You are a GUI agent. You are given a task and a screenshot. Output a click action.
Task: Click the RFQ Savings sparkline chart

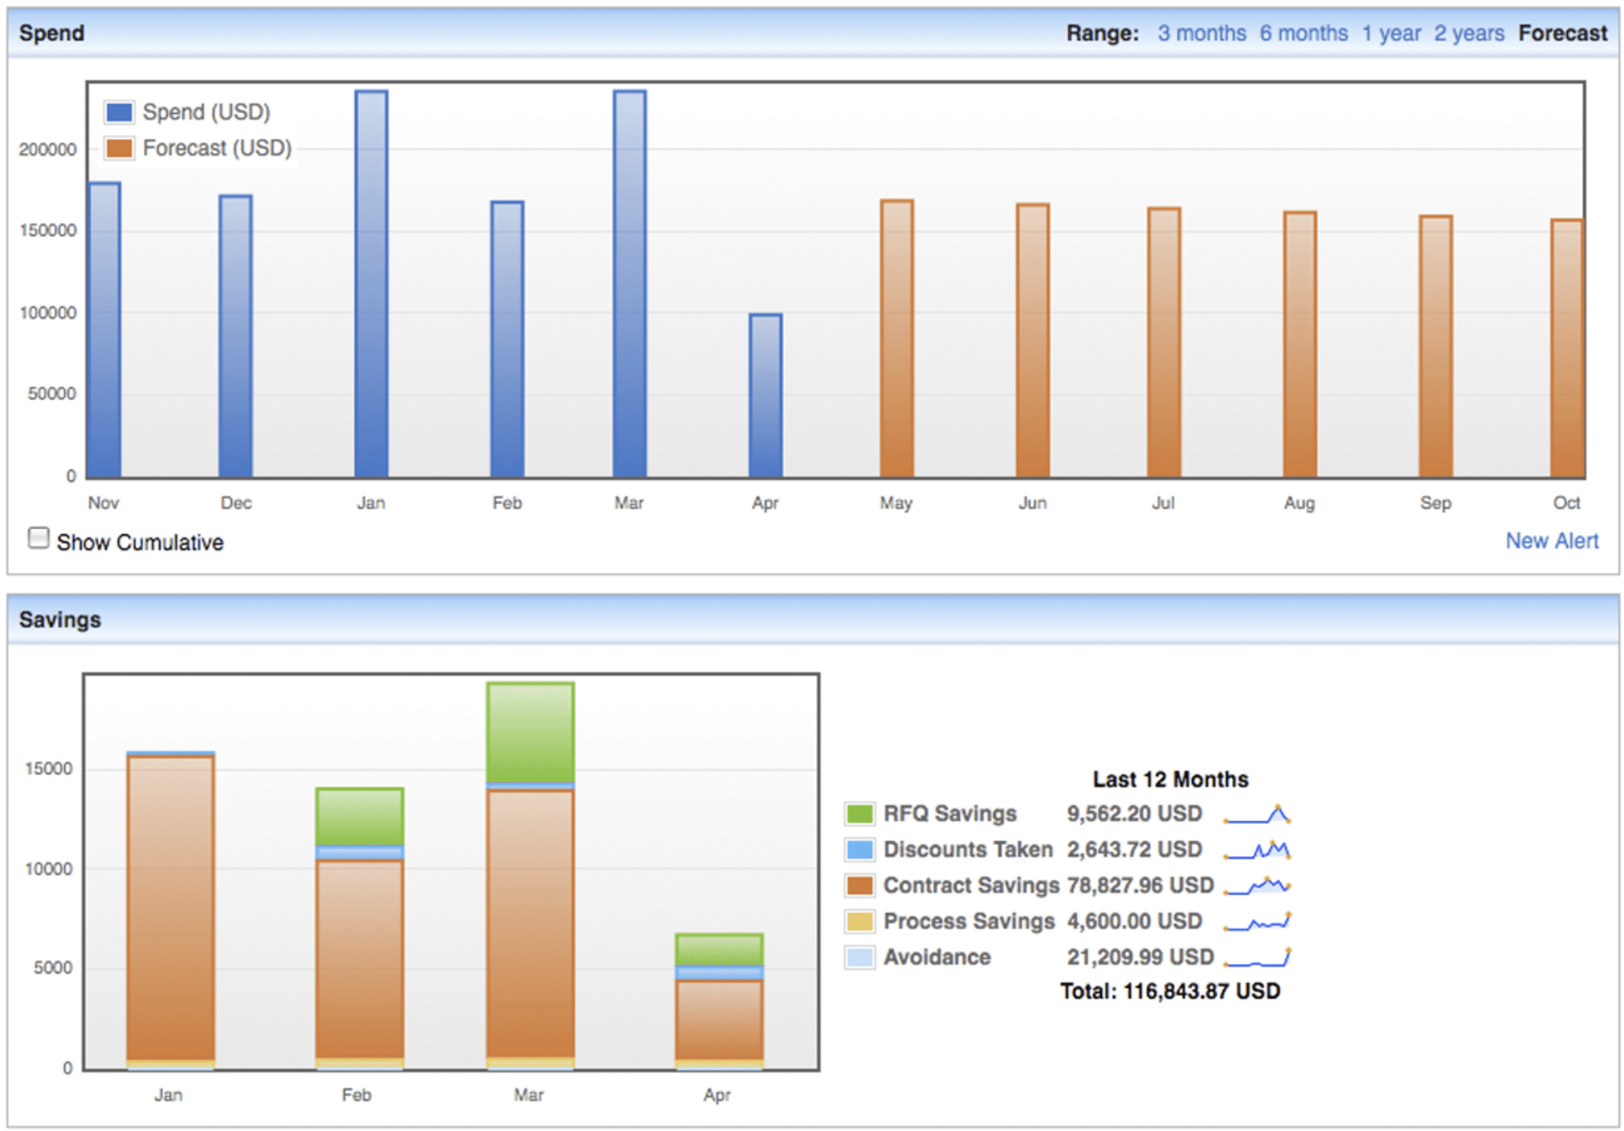click(1257, 815)
